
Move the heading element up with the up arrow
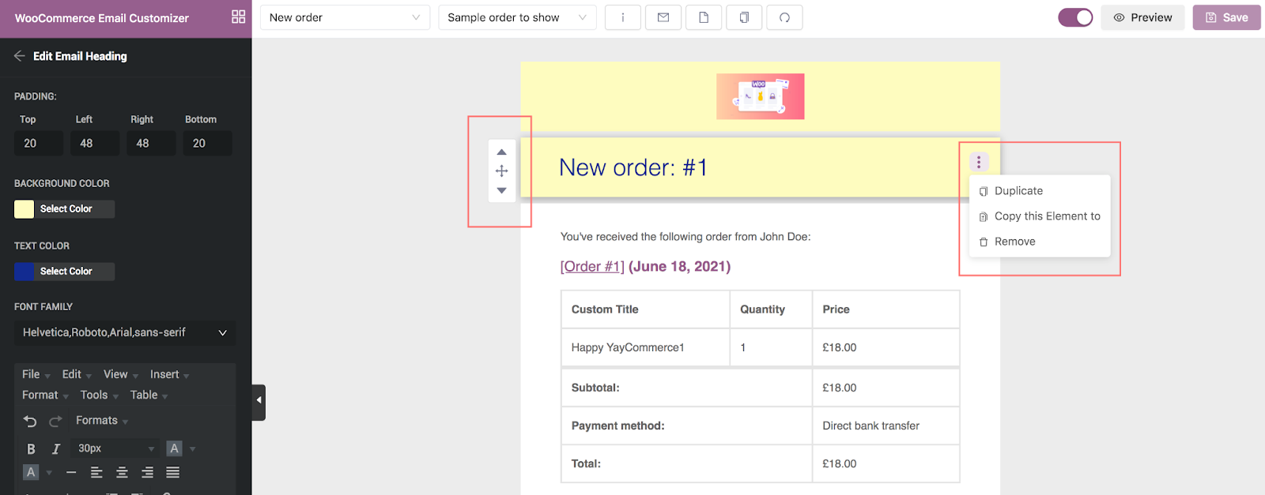(x=501, y=152)
